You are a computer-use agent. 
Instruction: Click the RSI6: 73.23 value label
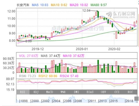(28, 76)
